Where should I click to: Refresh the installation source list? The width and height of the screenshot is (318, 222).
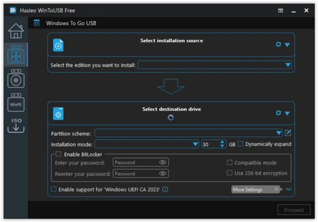(x=279, y=44)
